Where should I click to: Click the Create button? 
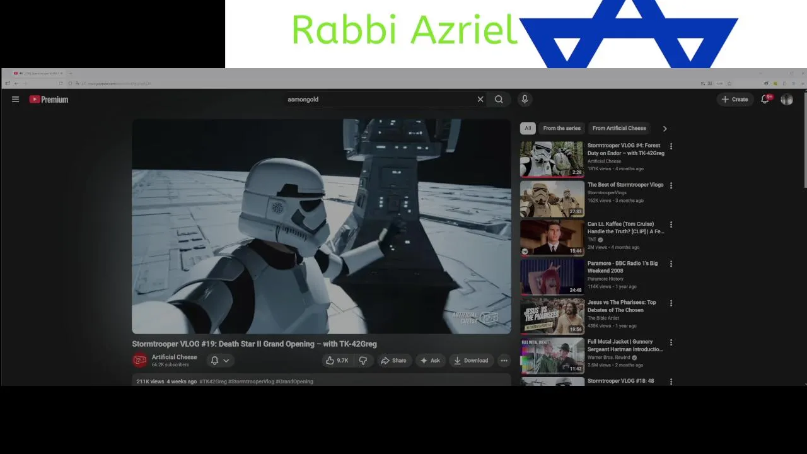(x=735, y=99)
